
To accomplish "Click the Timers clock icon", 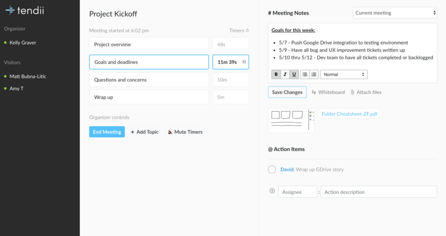I will point(247,31).
